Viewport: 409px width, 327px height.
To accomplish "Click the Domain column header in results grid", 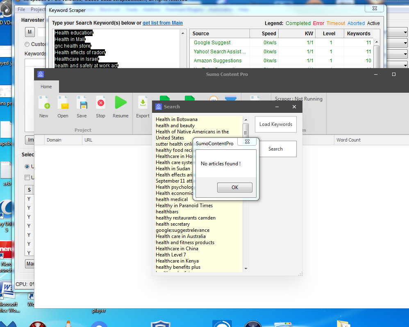I will (63, 140).
